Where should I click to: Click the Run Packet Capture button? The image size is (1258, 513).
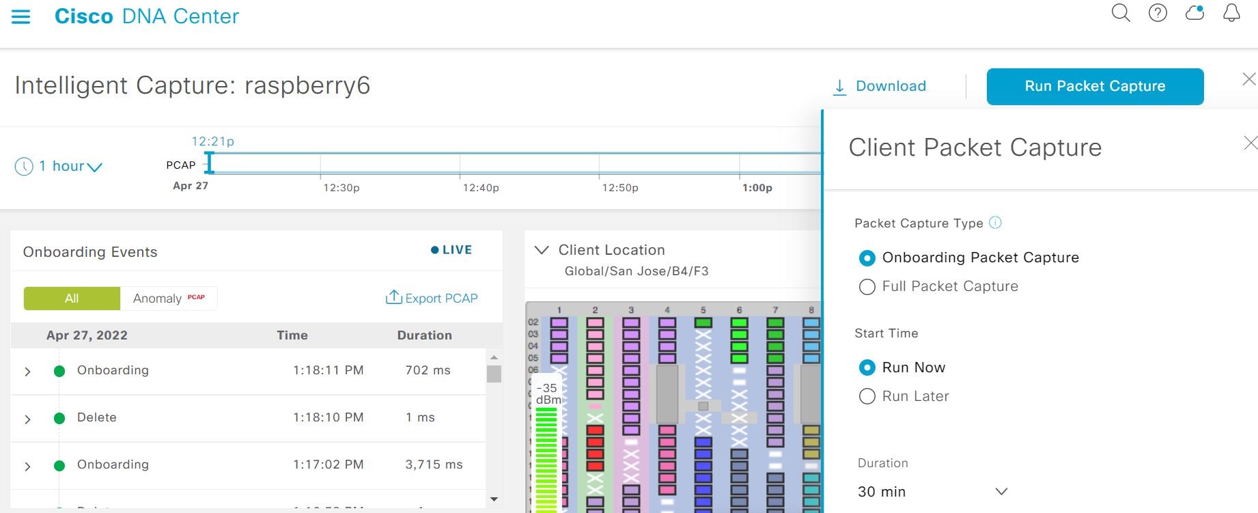point(1095,86)
